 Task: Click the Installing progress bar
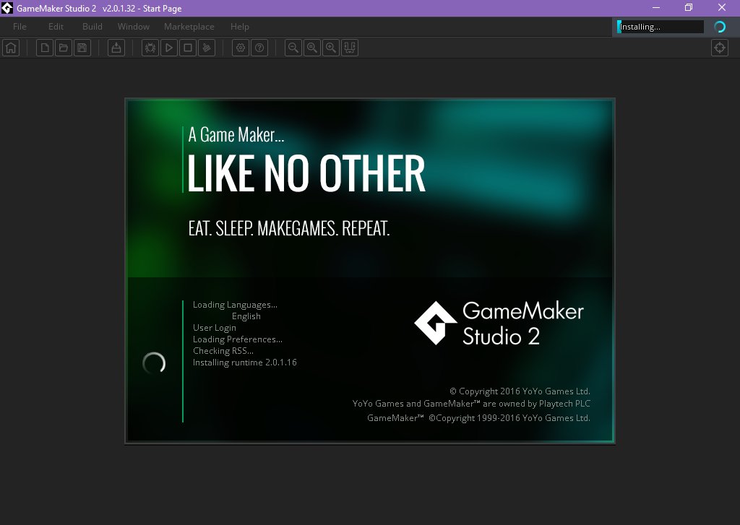click(661, 27)
